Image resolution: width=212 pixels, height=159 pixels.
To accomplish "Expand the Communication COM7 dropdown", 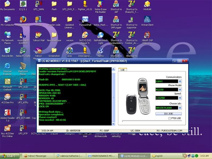I will [180, 81].
